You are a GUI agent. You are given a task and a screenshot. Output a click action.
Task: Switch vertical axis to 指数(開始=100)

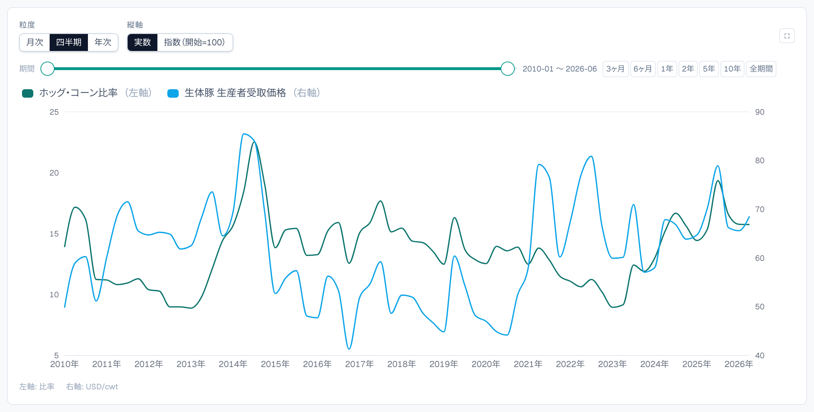195,42
